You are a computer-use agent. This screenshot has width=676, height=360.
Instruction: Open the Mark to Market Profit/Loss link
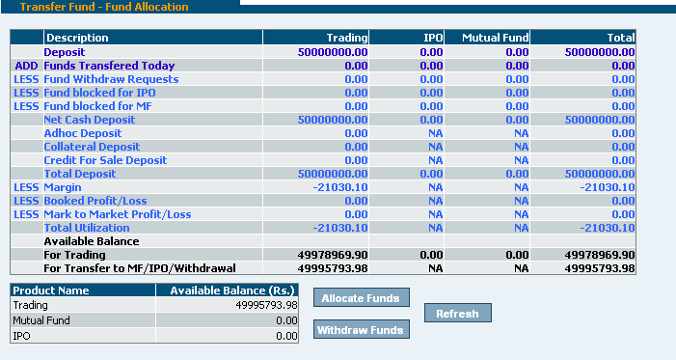tap(118, 214)
